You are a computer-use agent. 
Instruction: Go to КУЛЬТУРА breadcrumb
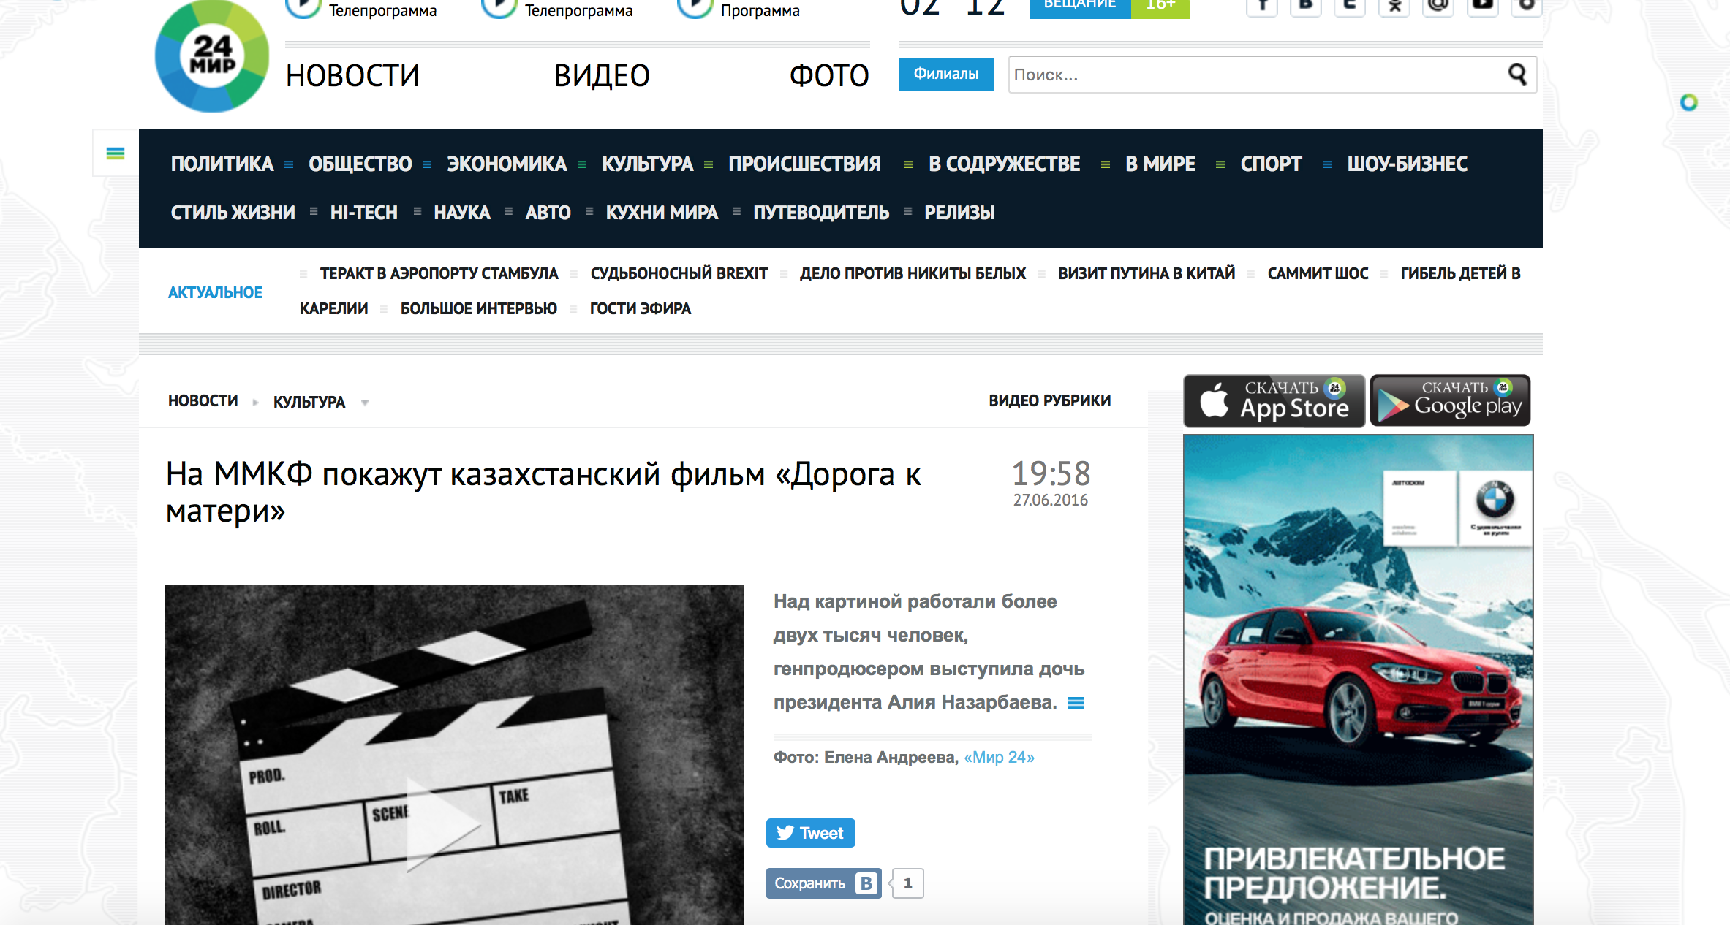coord(309,402)
